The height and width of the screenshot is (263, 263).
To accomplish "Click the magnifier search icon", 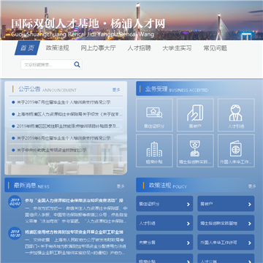I will [x=77, y=64].
